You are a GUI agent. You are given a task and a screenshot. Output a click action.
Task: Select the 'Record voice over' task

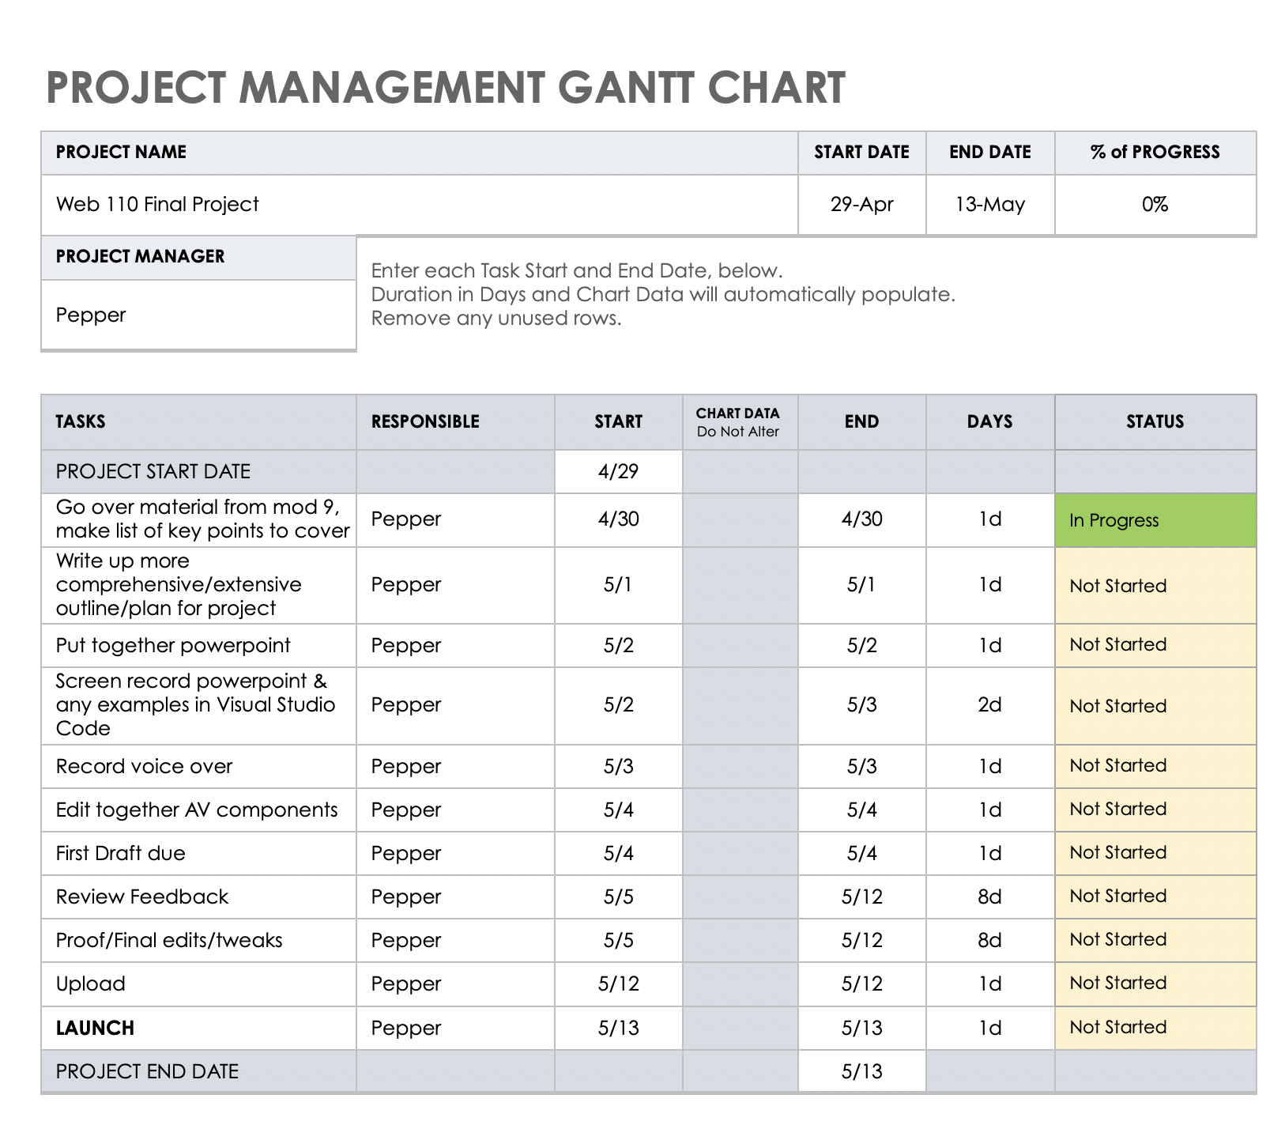198,767
